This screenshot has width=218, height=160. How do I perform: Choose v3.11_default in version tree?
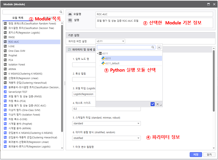pyautogui.click(x=112, y=63)
